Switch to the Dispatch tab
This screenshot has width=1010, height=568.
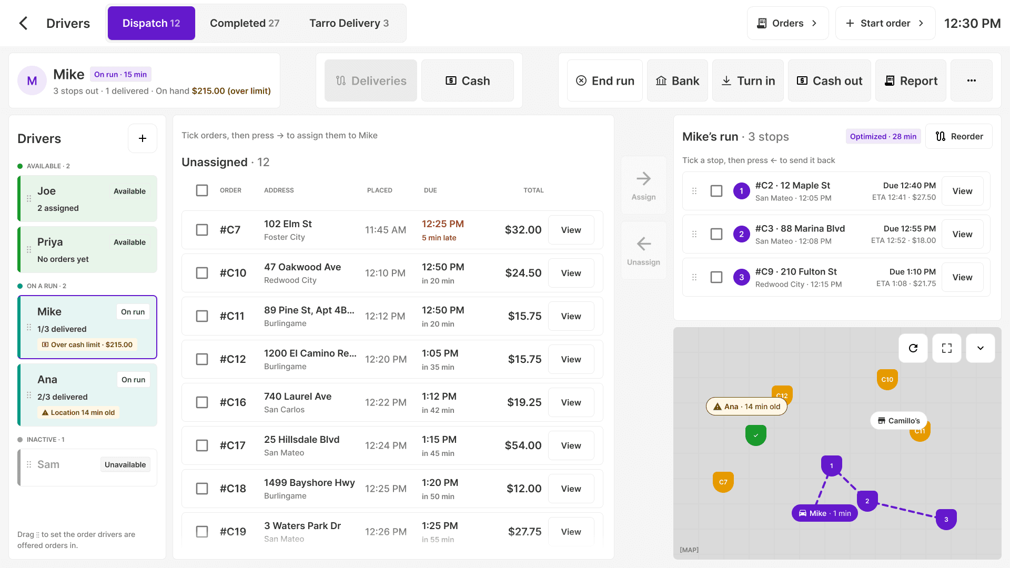click(x=151, y=23)
